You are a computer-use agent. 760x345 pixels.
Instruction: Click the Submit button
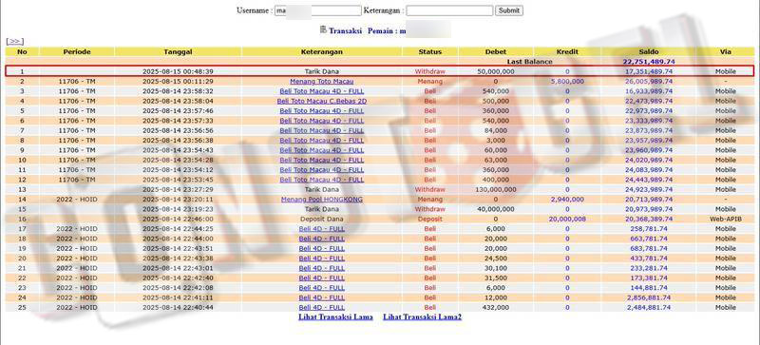point(509,10)
